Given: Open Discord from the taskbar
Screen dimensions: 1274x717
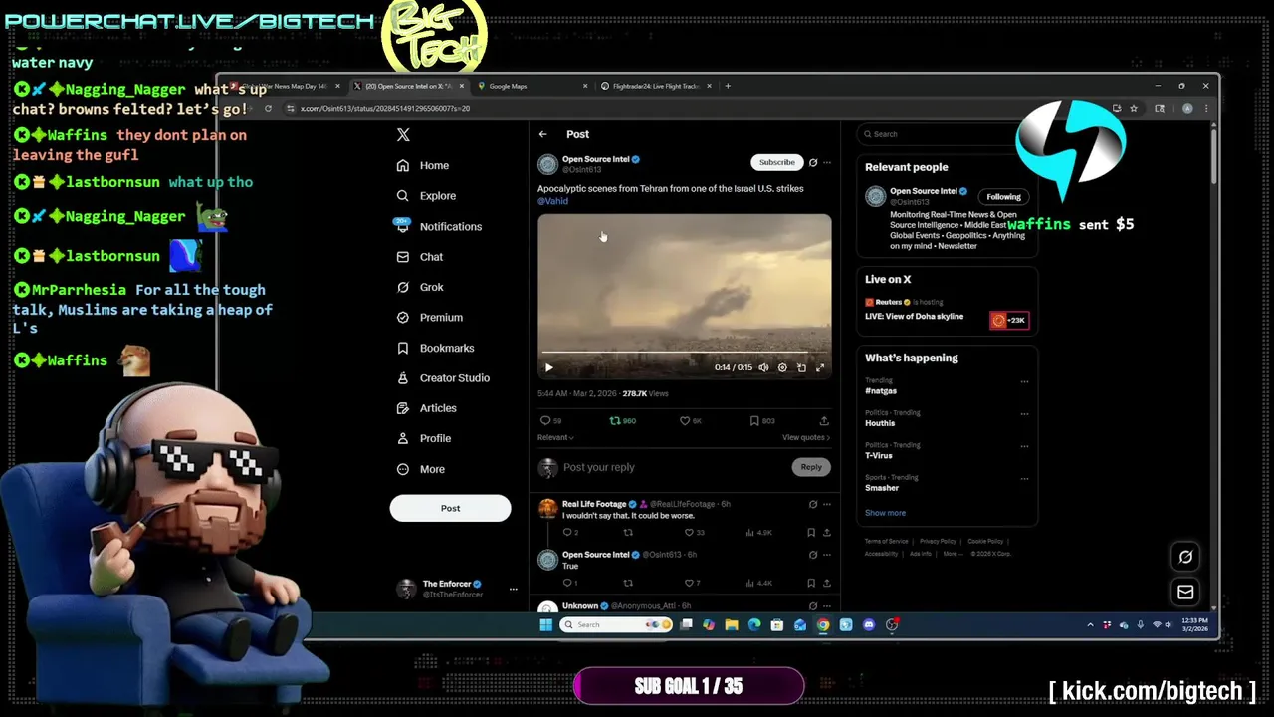Looking at the screenshot, I should coord(869,625).
